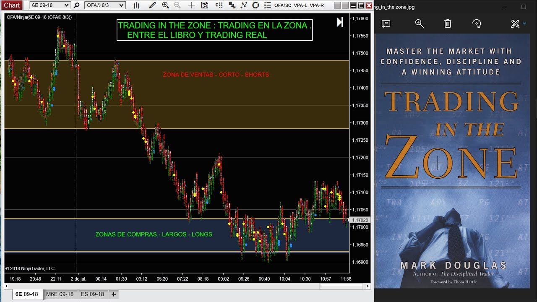The image size is (537, 302).
Task: Open the bar type chart style icon
Action: point(136,5)
